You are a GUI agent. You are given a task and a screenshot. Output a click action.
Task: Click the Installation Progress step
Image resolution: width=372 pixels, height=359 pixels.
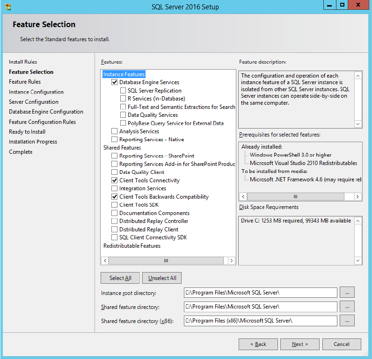click(x=33, y=142)
